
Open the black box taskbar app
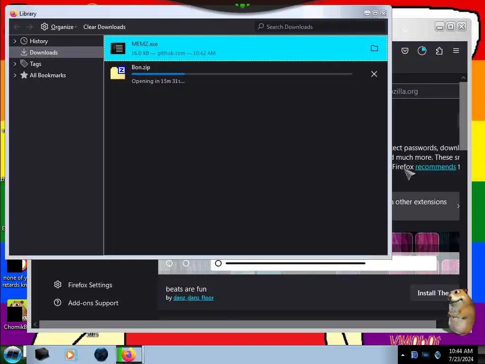pos(42,355)
